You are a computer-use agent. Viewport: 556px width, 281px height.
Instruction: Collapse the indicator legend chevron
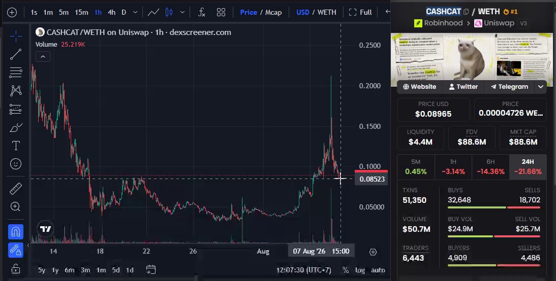point(43,57)
